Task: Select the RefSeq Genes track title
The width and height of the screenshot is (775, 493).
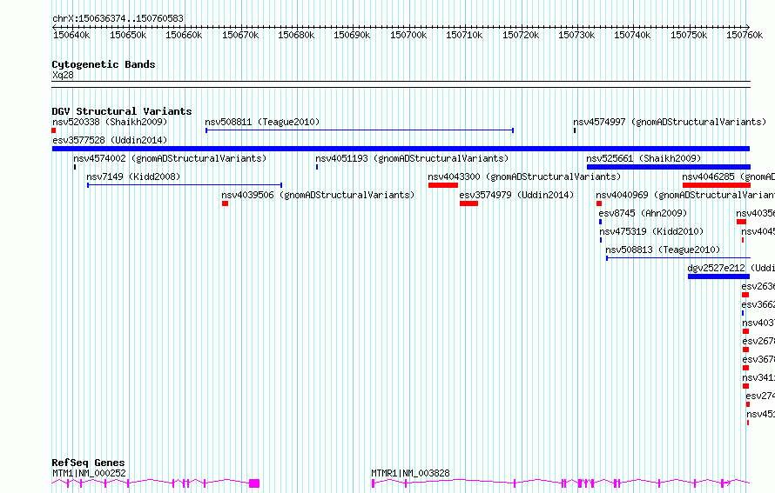Action: (x=88, y=463)
